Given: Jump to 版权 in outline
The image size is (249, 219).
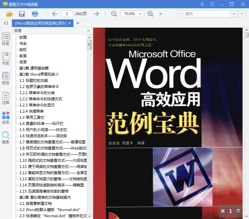Looking at the screenshot, I should [23, 50].
